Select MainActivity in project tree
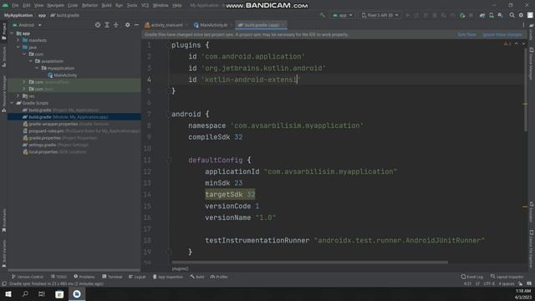 (x=63, y=75)
